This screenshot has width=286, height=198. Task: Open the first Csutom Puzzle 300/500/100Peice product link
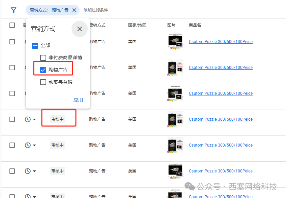(221, 41)
